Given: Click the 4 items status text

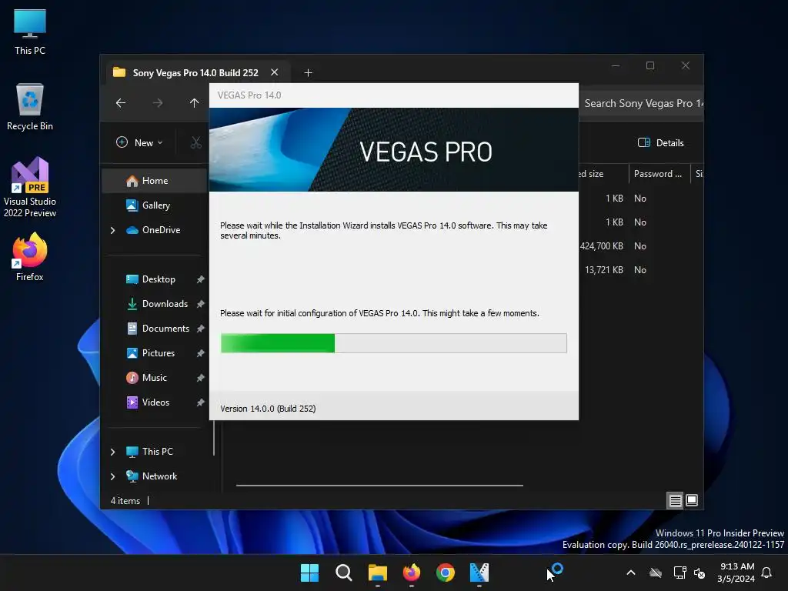Looking at the screenshot, I should click(125, 501).
